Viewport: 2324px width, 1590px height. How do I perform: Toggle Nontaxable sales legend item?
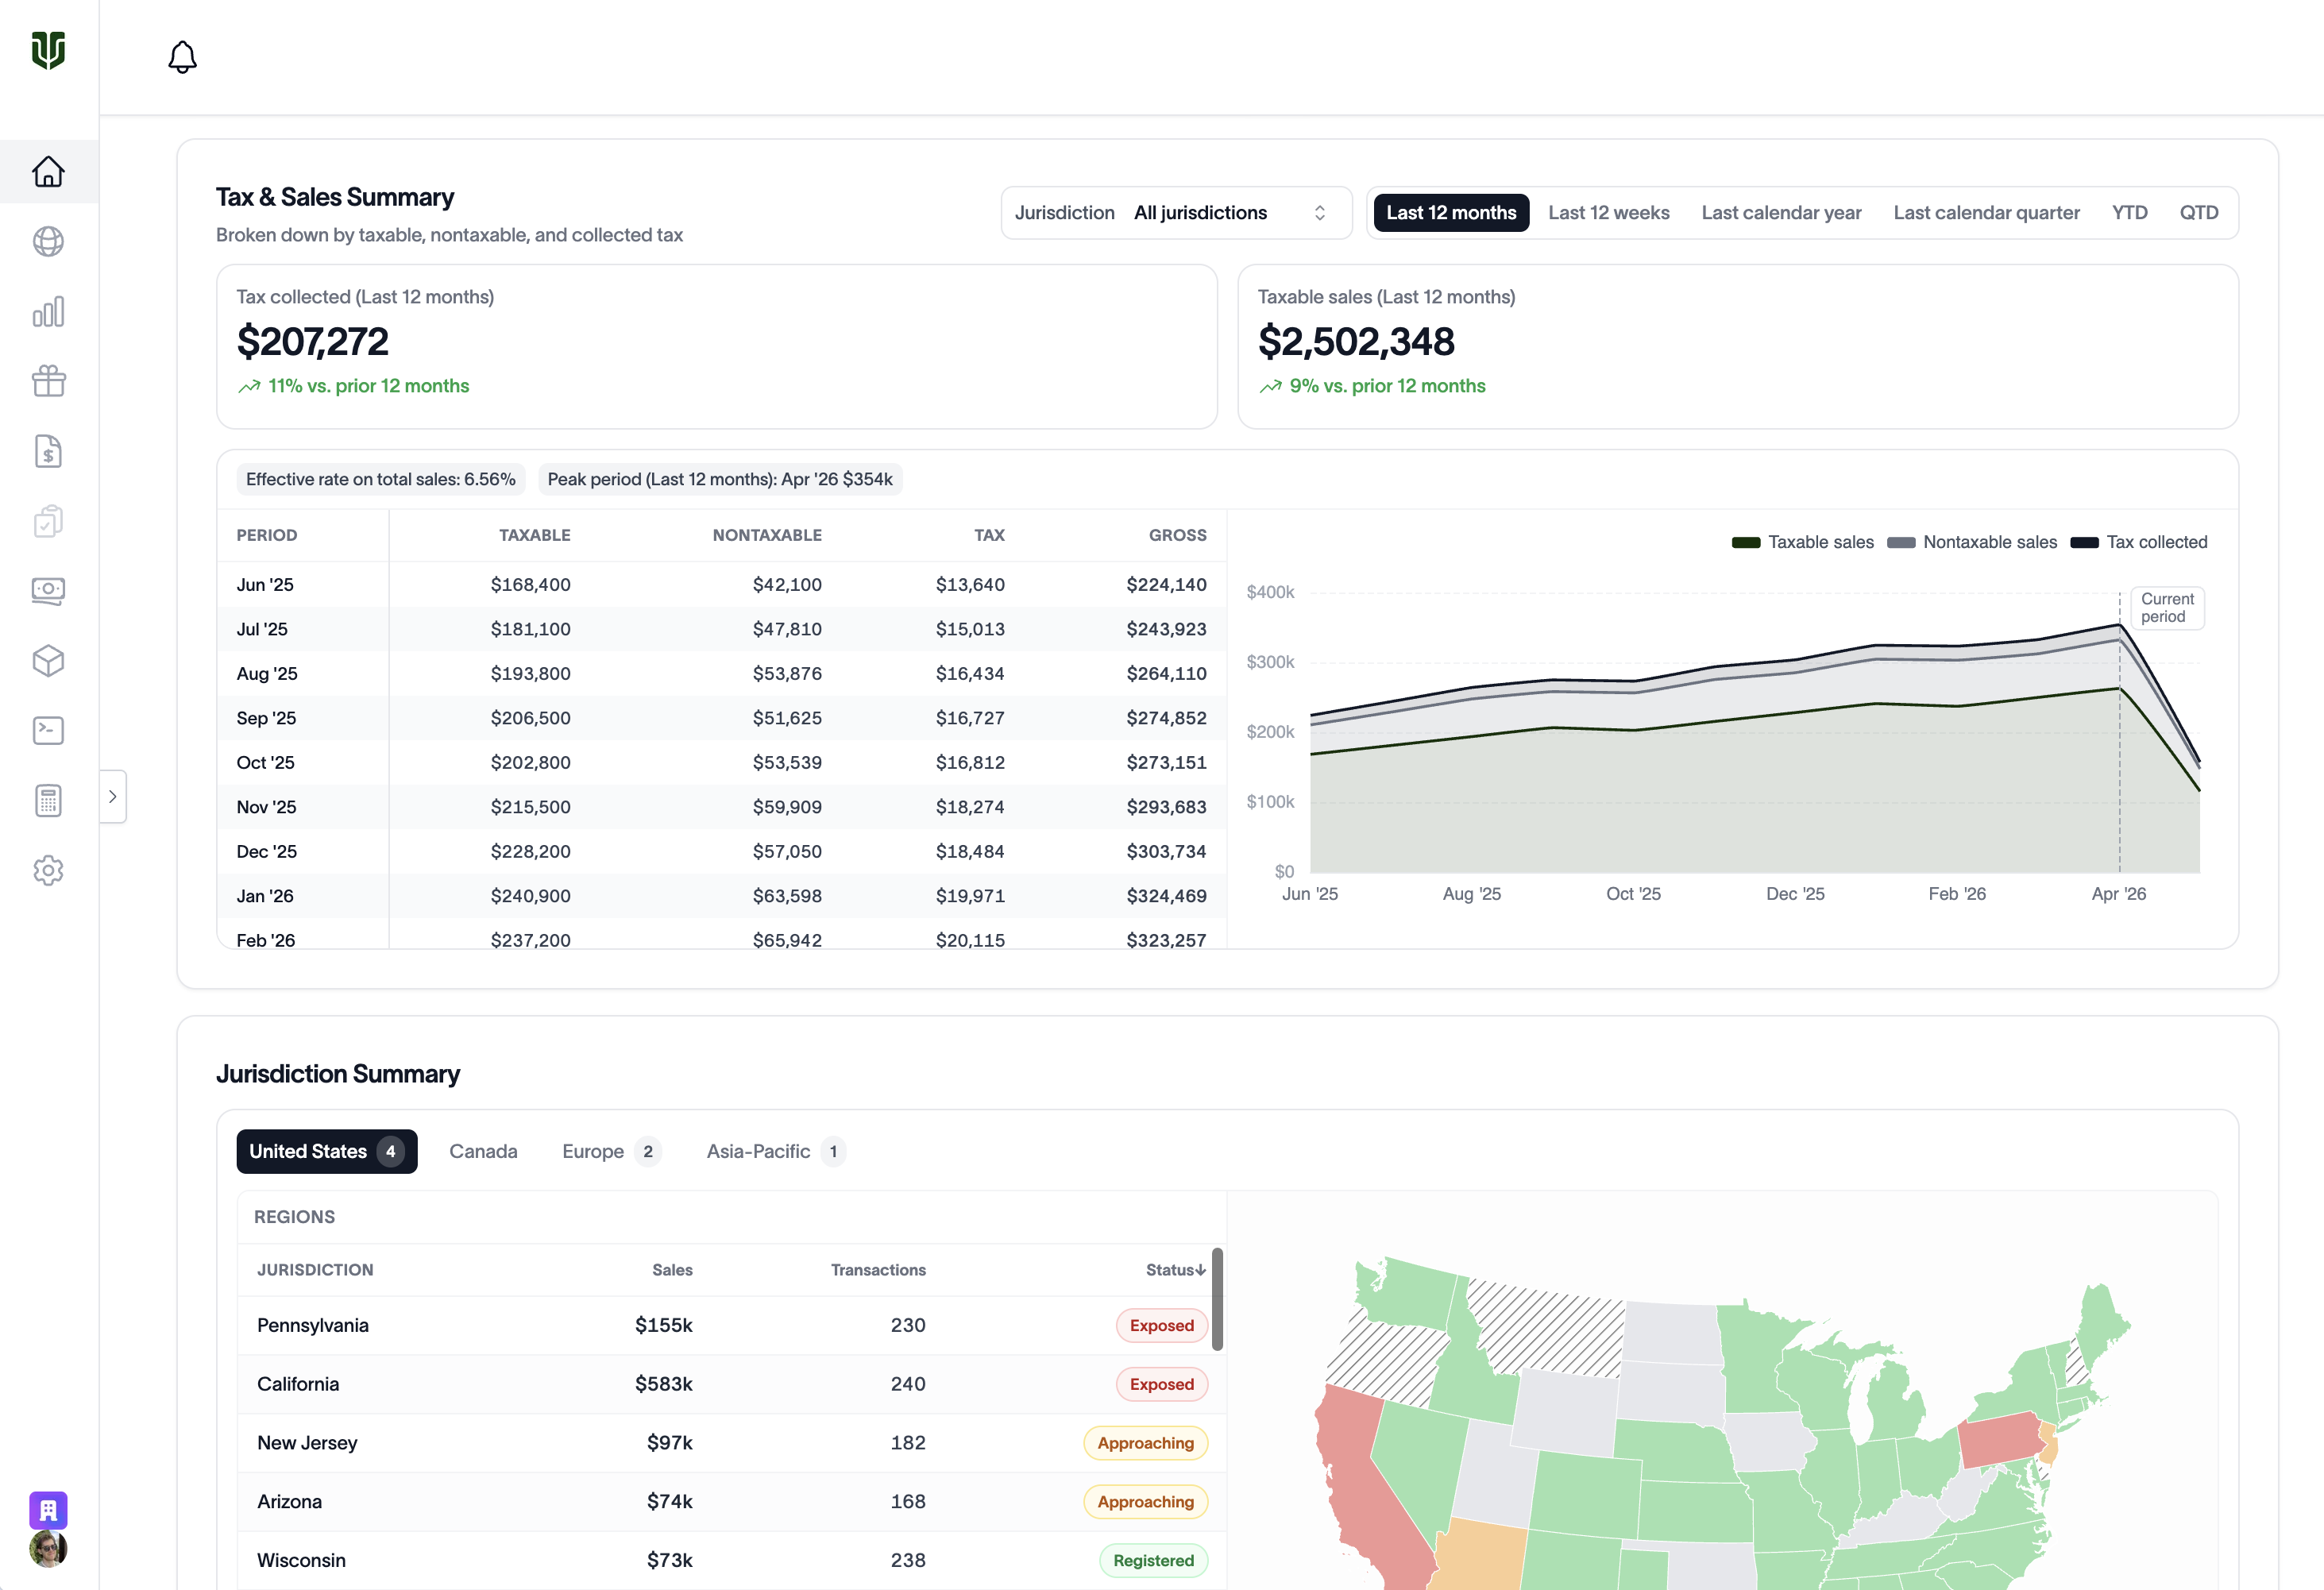click(1972, 542)
